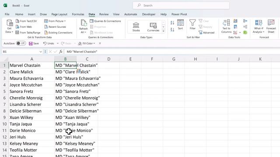
Task: Select the Stocks data type
Action: 136,27
